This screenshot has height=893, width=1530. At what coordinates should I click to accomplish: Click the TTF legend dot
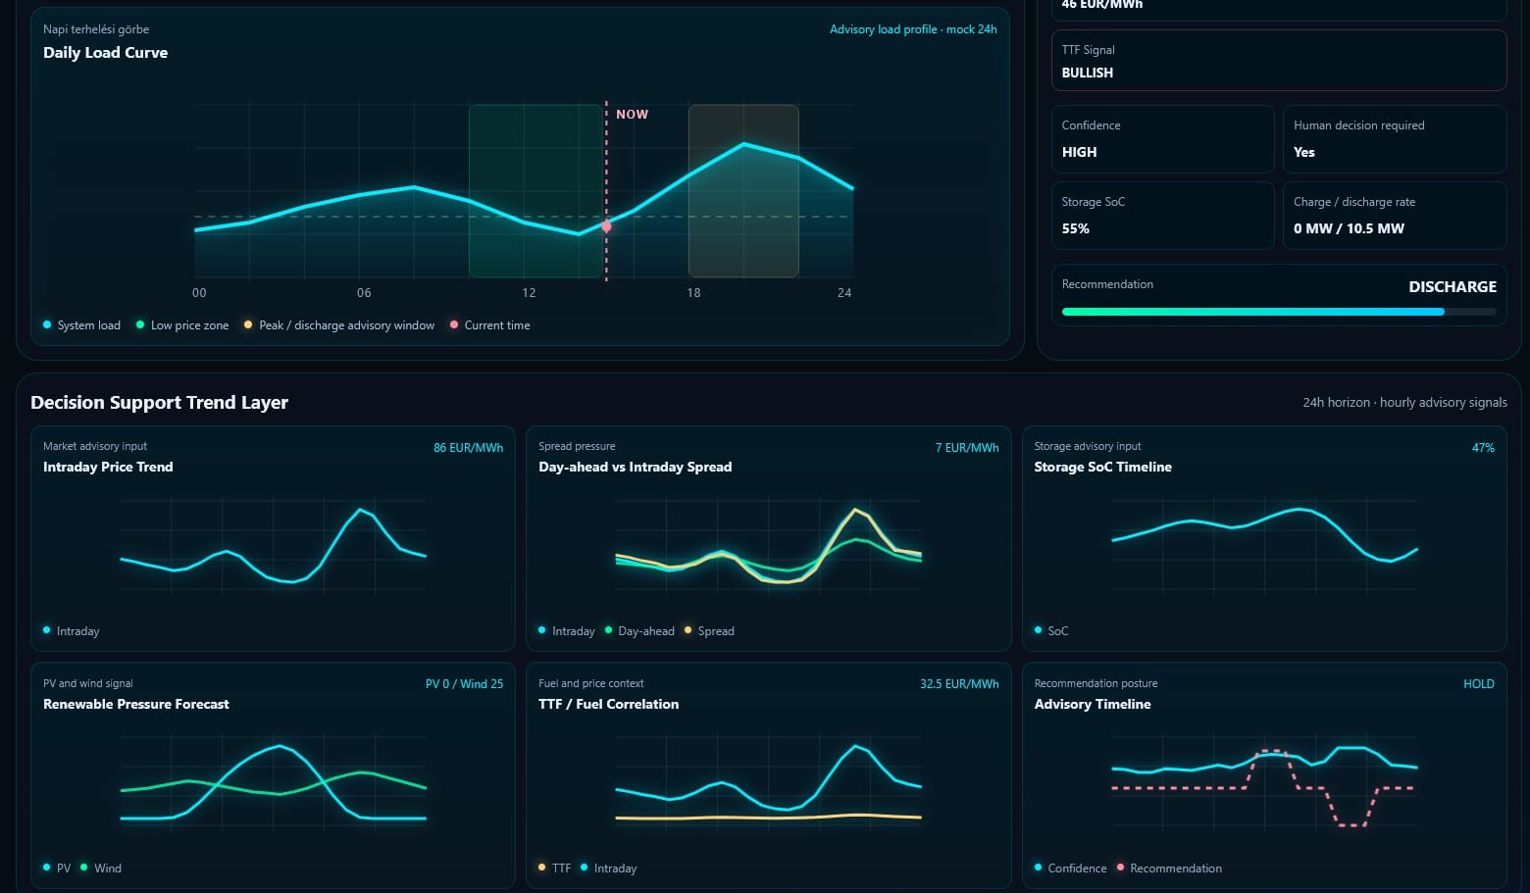pos(542,868)
